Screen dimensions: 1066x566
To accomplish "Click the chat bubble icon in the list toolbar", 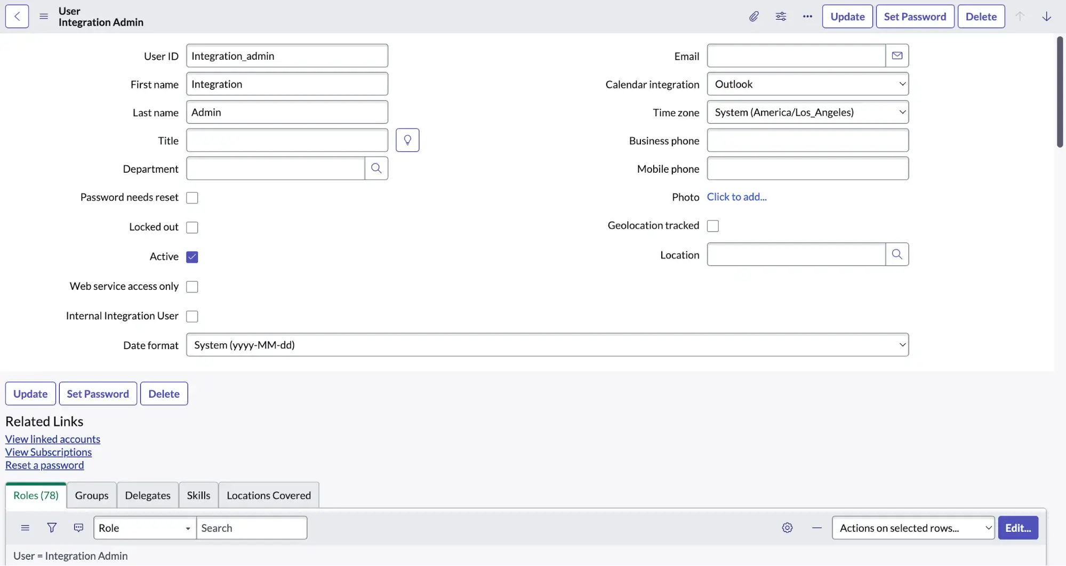I will pos(78,527).
